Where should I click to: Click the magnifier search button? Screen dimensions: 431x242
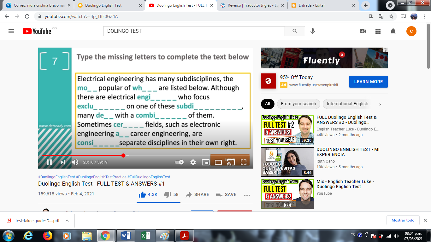point(295,31)
